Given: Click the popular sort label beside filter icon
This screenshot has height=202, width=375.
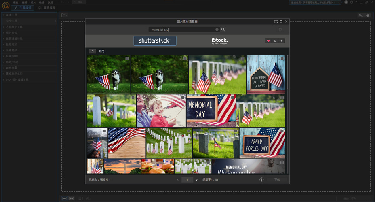Looking at the screenshot, I should 101,51.
